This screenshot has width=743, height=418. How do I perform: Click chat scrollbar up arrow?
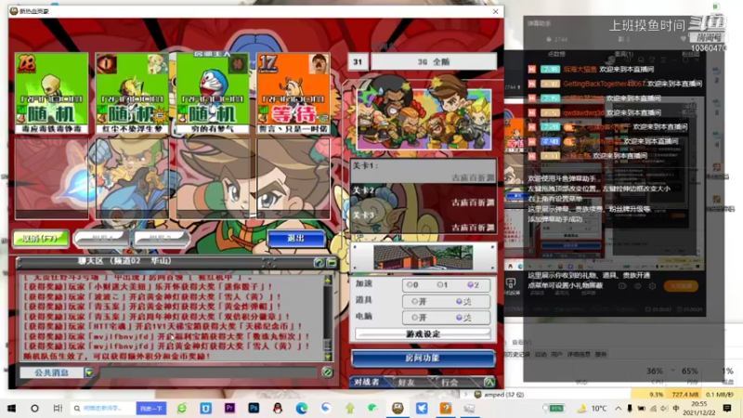tap(328, 281)
